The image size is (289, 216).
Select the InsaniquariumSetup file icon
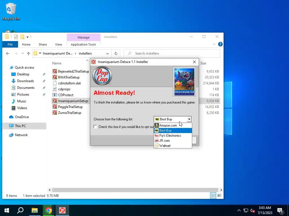(x=54, y=101)
